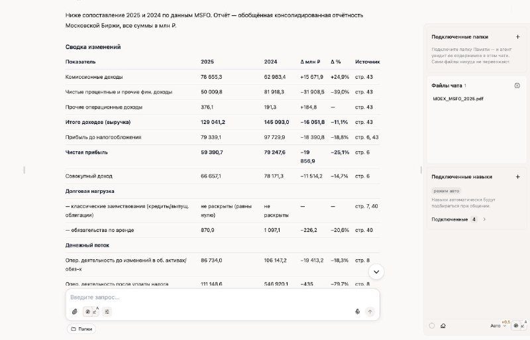Open the sliders settings icon in input box

[107, 312]
